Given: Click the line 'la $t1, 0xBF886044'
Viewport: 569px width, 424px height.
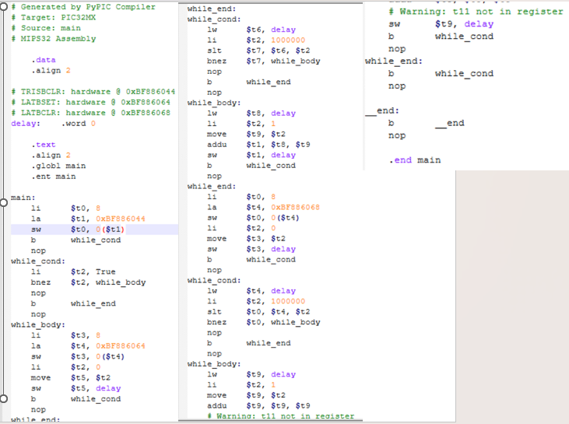Looking at the screenshot, I should (x=88, y=219).
